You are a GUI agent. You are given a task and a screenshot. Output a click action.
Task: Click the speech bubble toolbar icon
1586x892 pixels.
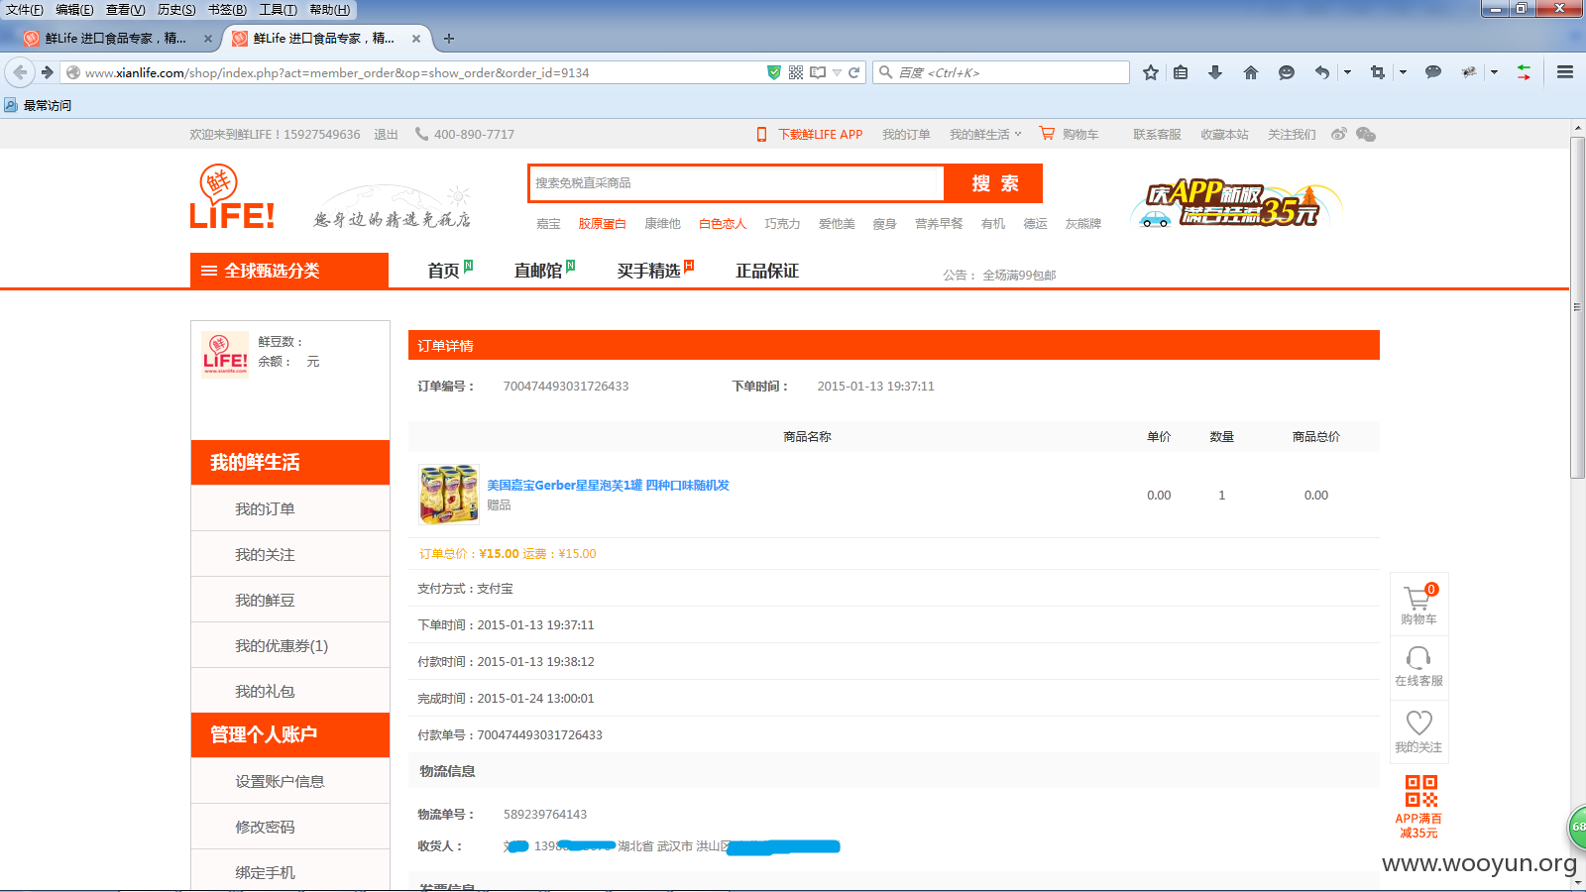[1432, 72]
